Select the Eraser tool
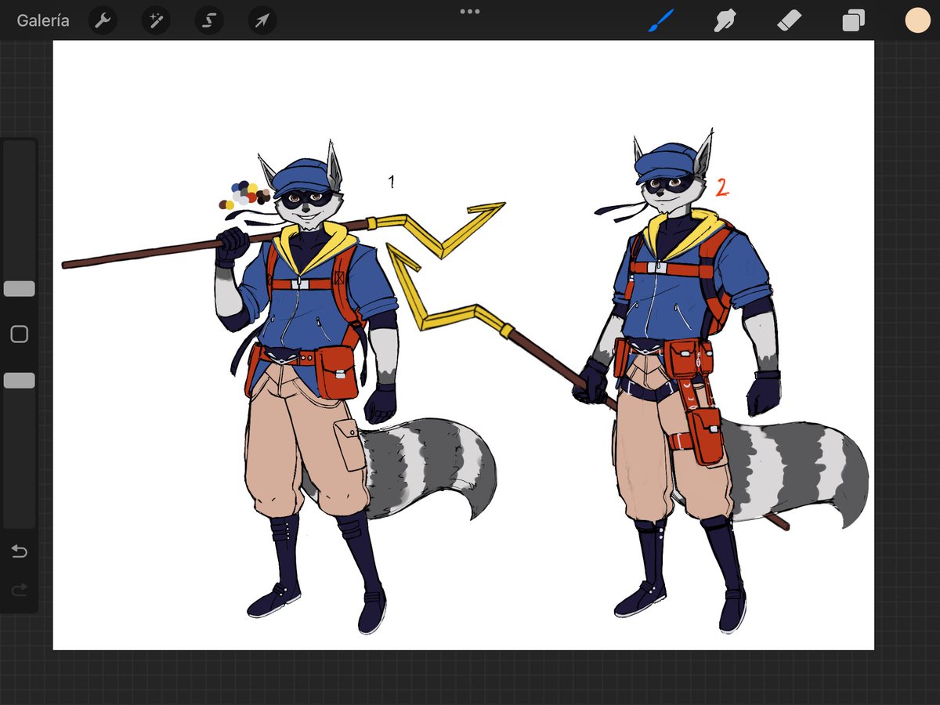Image resolution: width=940 pixels, height=705 pixels. (x=789, y=20)
